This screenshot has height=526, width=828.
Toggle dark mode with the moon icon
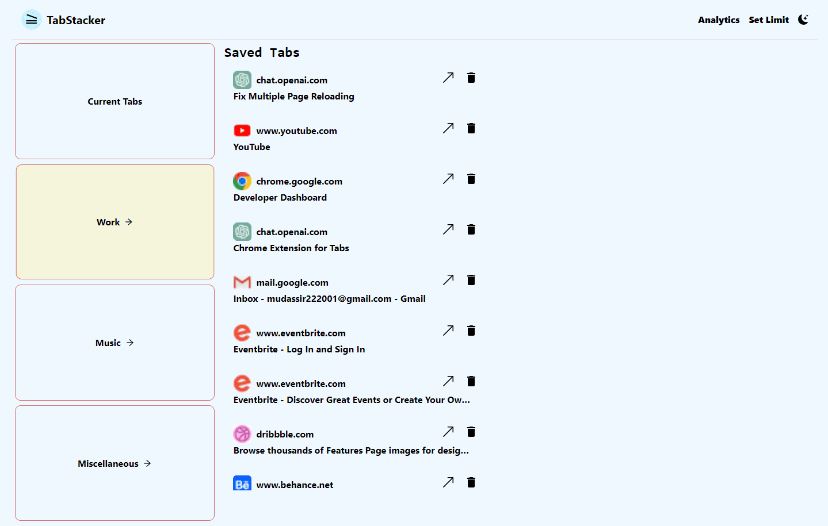click(803, 20)
